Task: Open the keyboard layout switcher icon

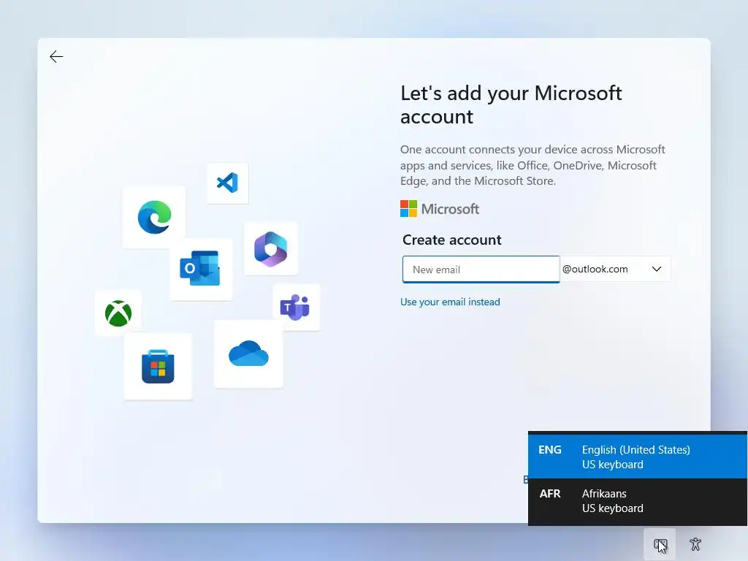Action: [x=660, y=544]
